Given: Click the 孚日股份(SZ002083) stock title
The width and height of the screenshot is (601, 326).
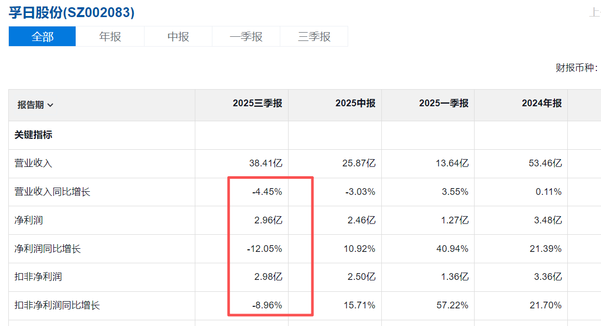Looking at the screenshot, I should click(71, 13).
